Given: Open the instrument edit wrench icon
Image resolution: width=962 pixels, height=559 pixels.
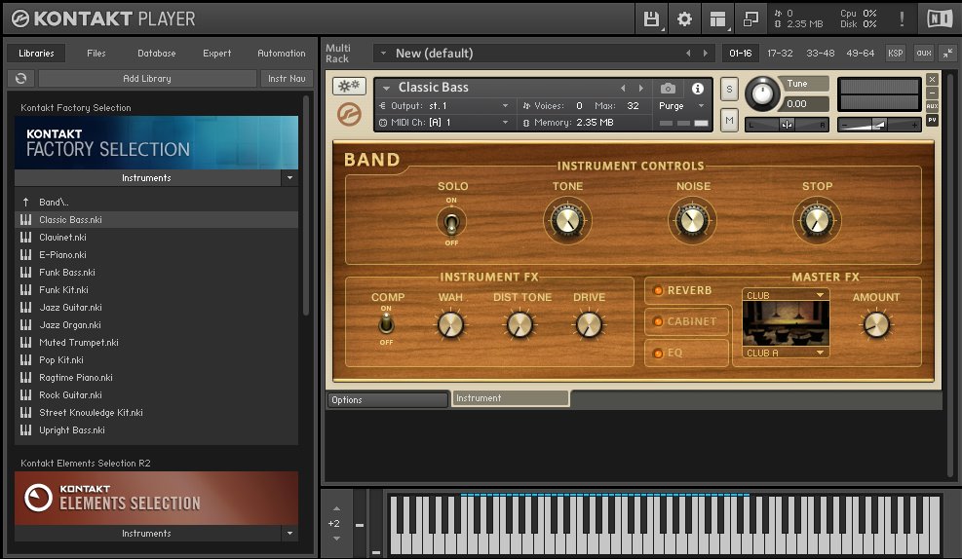Looking at the screenshot, I should [349, 86].
